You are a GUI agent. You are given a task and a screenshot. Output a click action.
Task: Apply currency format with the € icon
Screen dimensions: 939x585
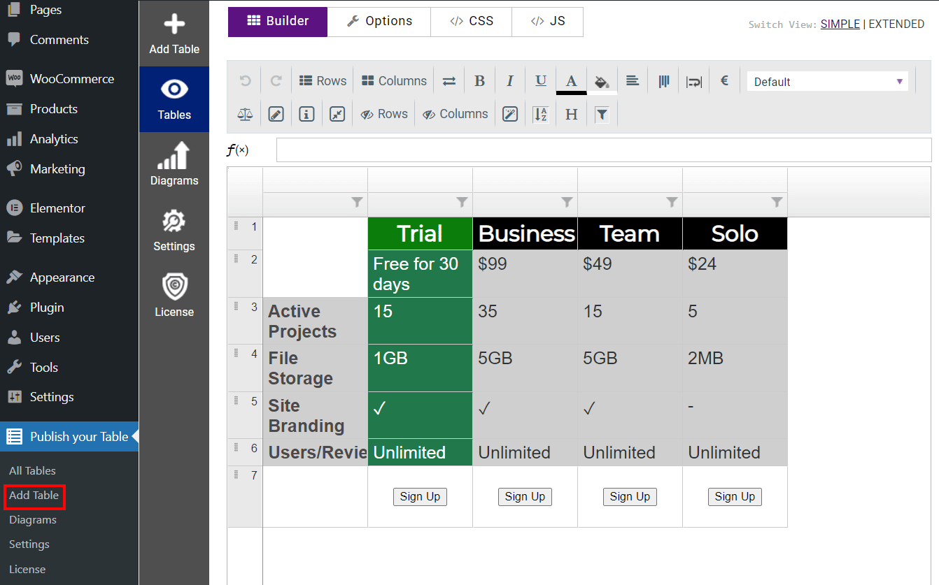point(724,80)
